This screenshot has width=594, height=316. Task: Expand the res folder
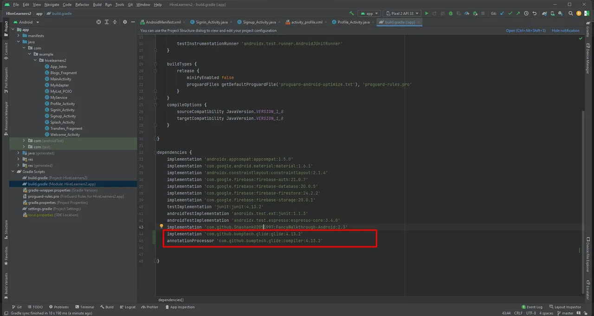[x=19, y=159]
